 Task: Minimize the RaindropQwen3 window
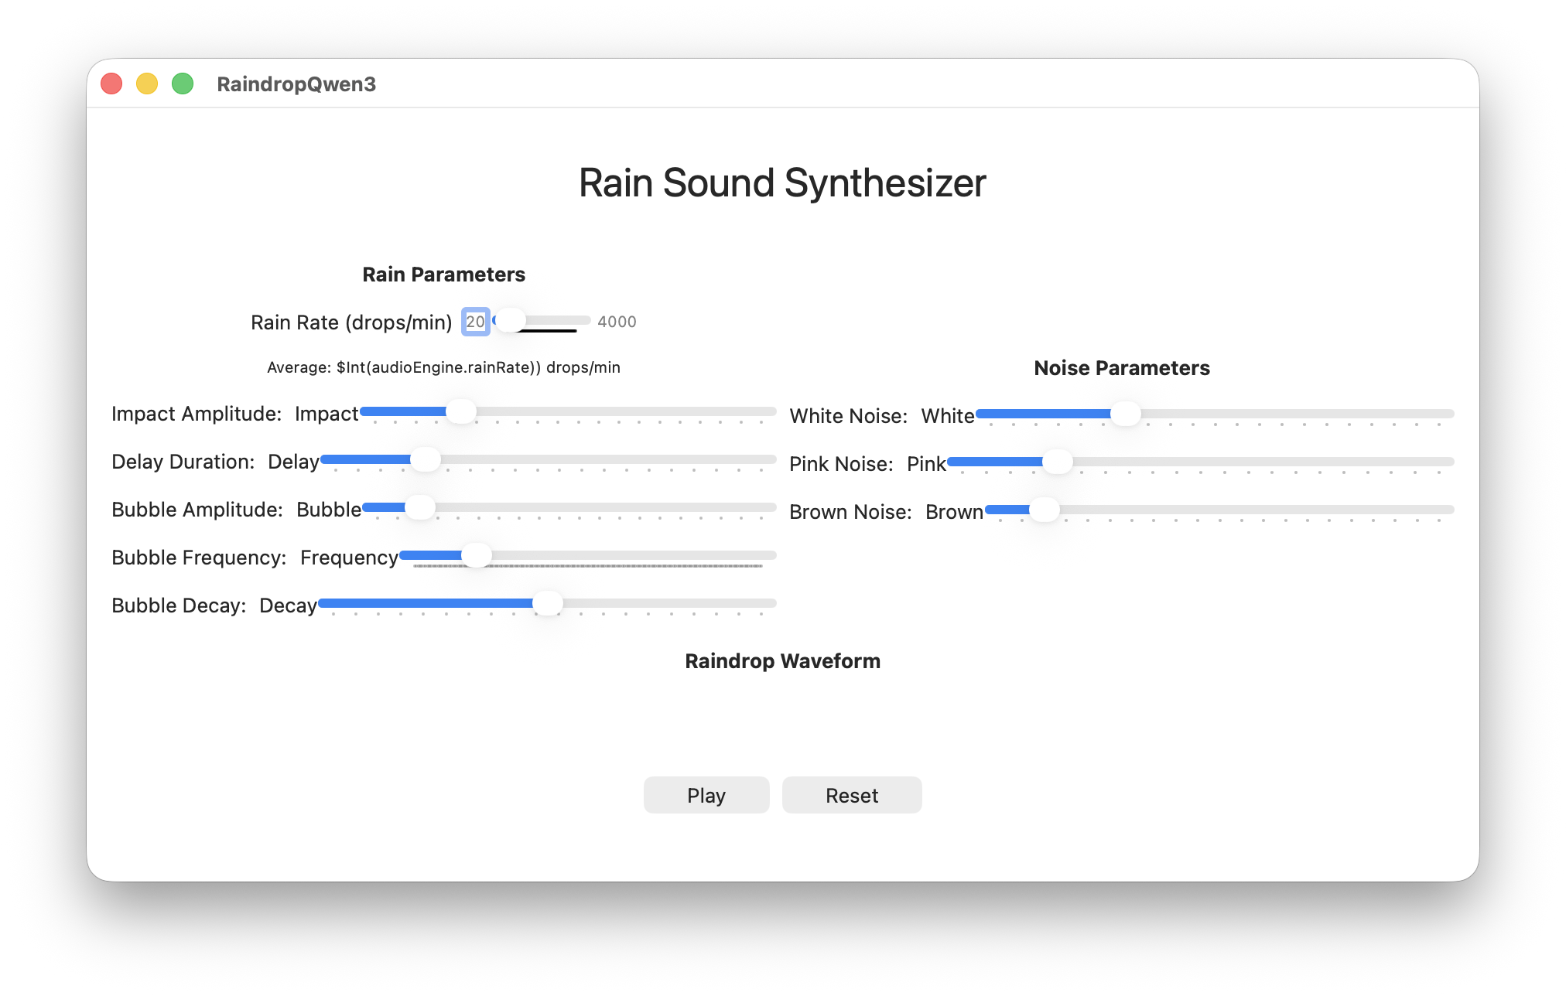pos(147,83)
